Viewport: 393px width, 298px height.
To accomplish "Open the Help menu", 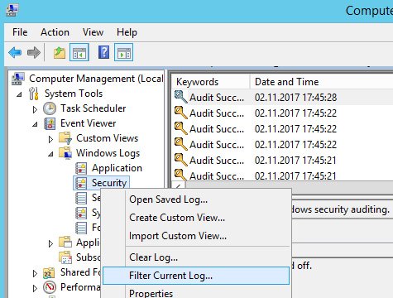I will click(127, 32).
